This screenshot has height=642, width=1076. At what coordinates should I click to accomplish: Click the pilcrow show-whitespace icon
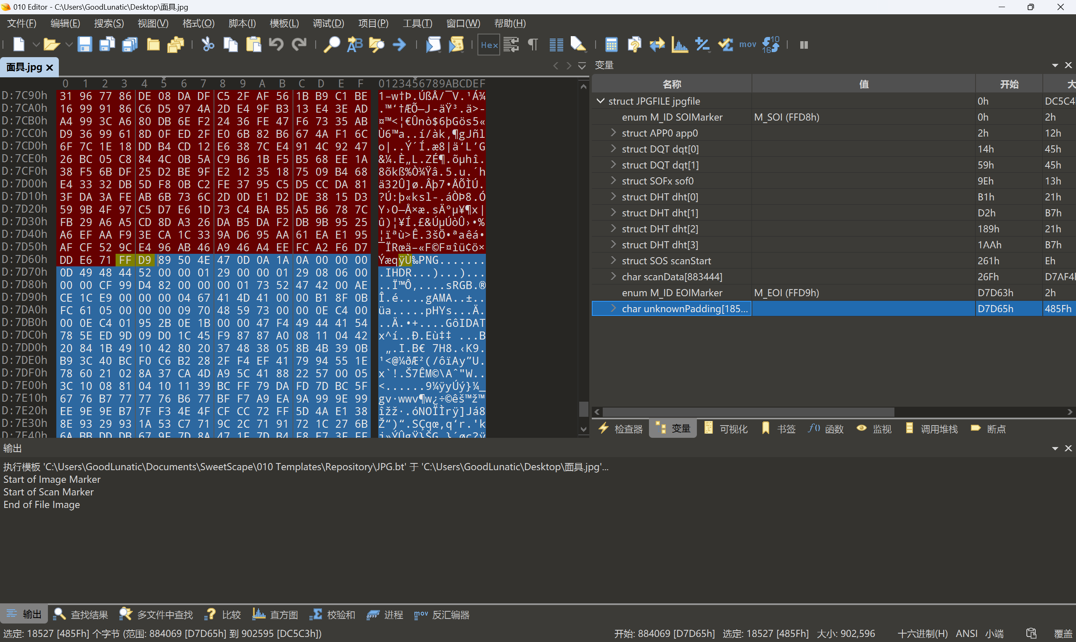(x=533, y=45)
